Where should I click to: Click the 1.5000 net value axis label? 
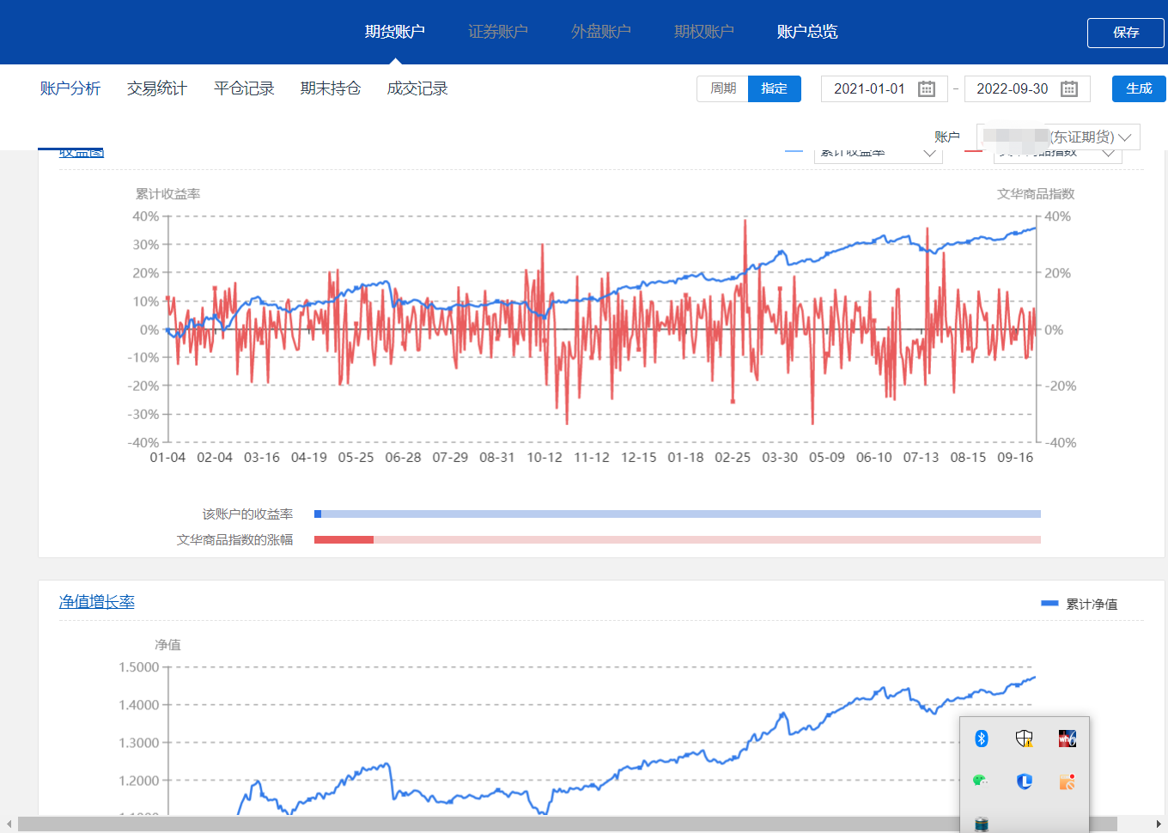tap(139, 667)
